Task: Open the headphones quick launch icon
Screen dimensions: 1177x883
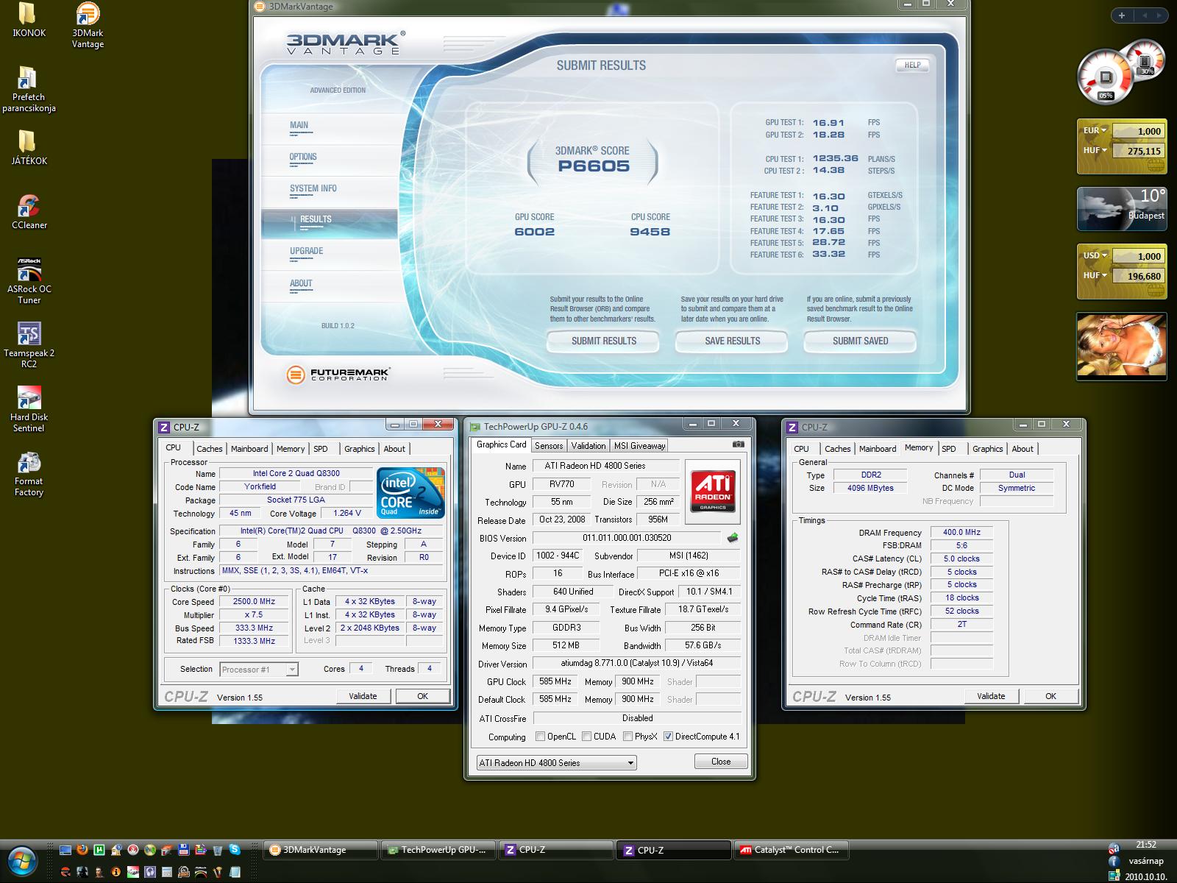Action: (150, 871)
